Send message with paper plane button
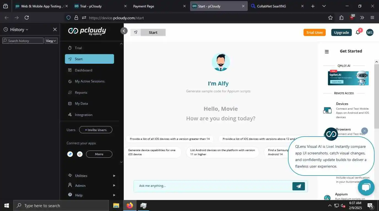The width and height of the screenshot is (379, 211). (x=299, y=186)
